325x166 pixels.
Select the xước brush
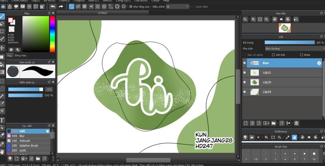click(28, 151)
